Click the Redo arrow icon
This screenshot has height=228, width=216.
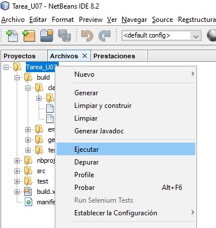click(104, 35)
